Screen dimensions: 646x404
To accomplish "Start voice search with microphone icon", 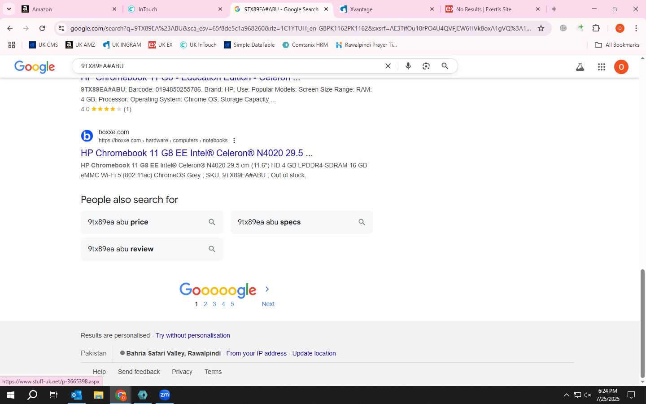I will tap(408, 66).
